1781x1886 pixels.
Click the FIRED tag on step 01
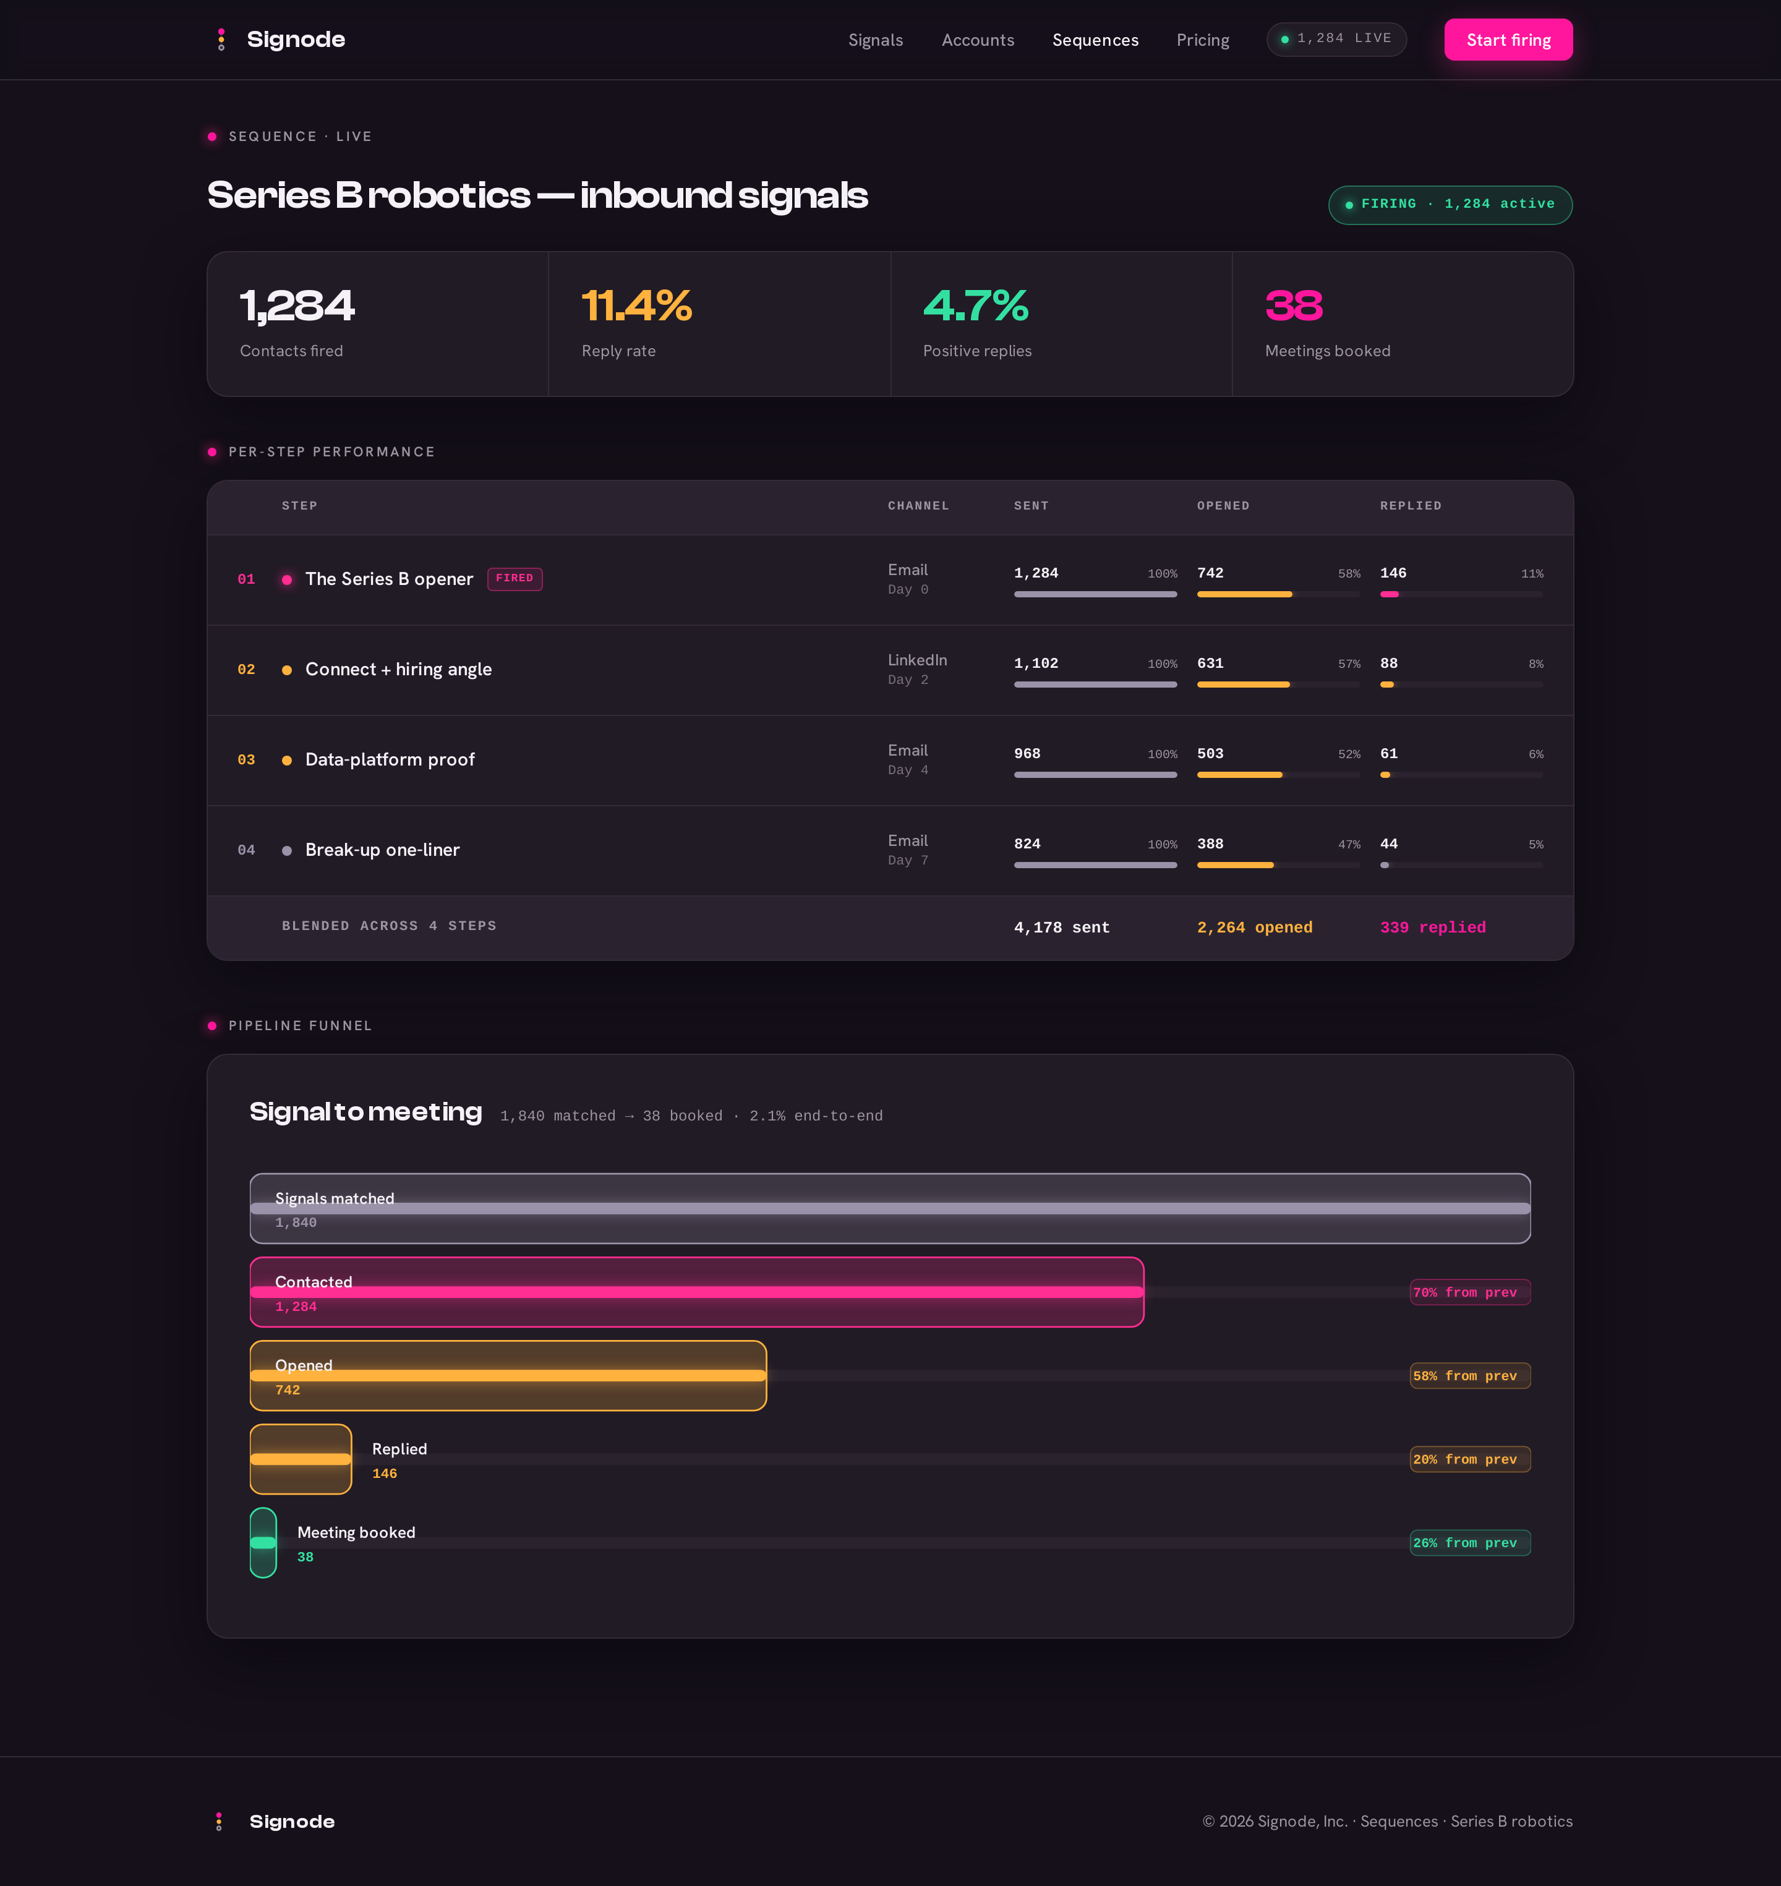coord(515,579)
